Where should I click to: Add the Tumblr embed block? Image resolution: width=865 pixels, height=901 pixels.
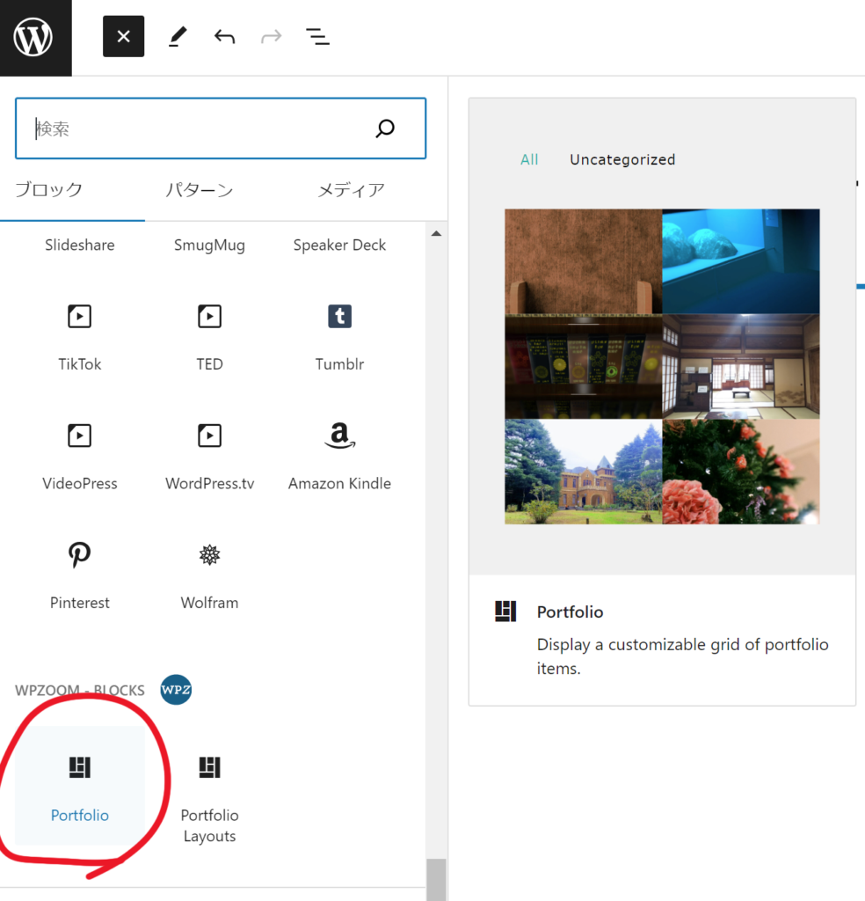pyautogui.click(x=339, y=334)
